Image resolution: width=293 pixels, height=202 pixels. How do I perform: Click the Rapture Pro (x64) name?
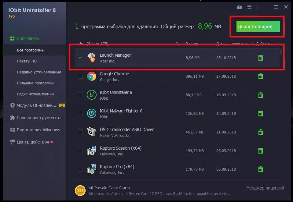(x=117, y=167)
